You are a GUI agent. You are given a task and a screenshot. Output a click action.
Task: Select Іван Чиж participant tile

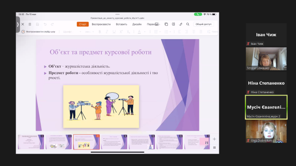pyautogui.click(x=266, y=35)
